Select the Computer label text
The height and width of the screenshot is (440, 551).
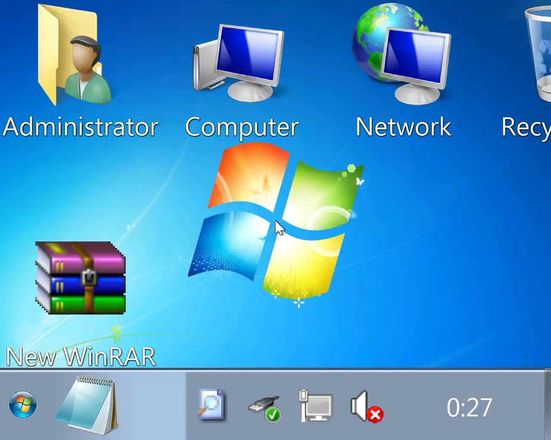coord(241,128)
